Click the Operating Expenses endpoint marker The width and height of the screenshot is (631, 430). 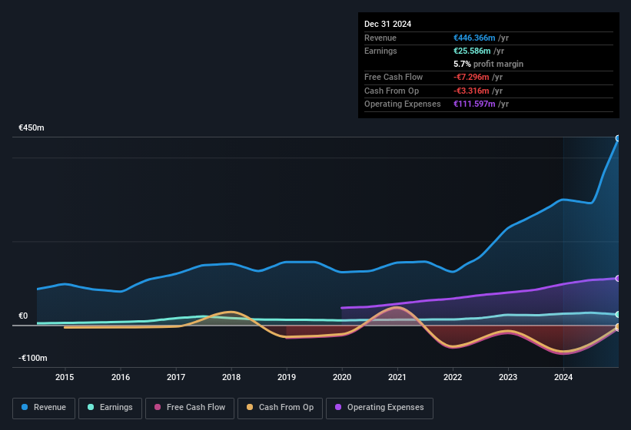[618, 279]
